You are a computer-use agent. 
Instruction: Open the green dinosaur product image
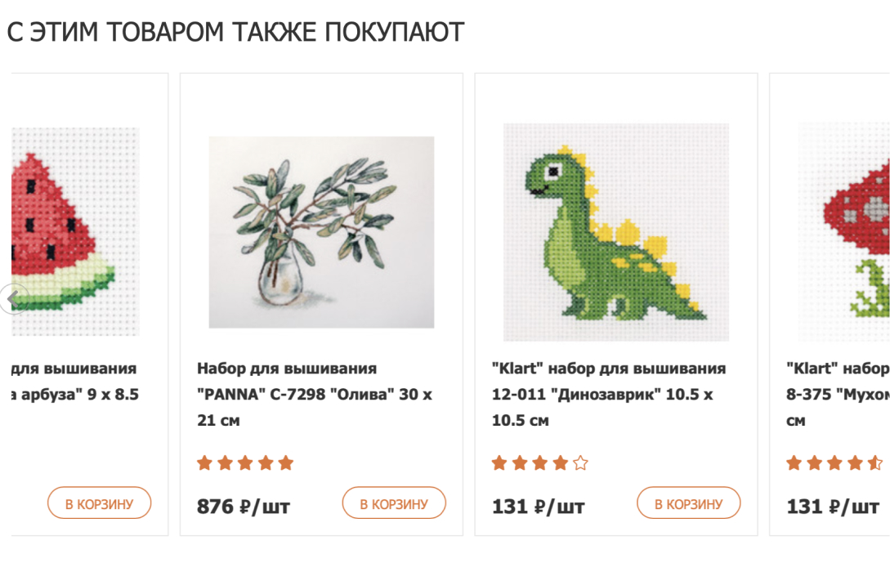tap(616, 232)
